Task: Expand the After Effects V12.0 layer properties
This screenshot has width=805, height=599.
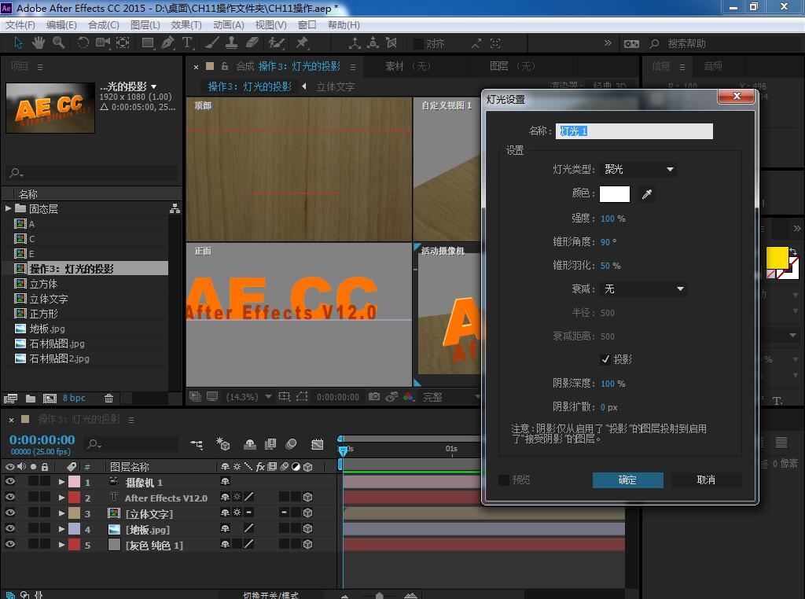Action: (x=61, y=498)
